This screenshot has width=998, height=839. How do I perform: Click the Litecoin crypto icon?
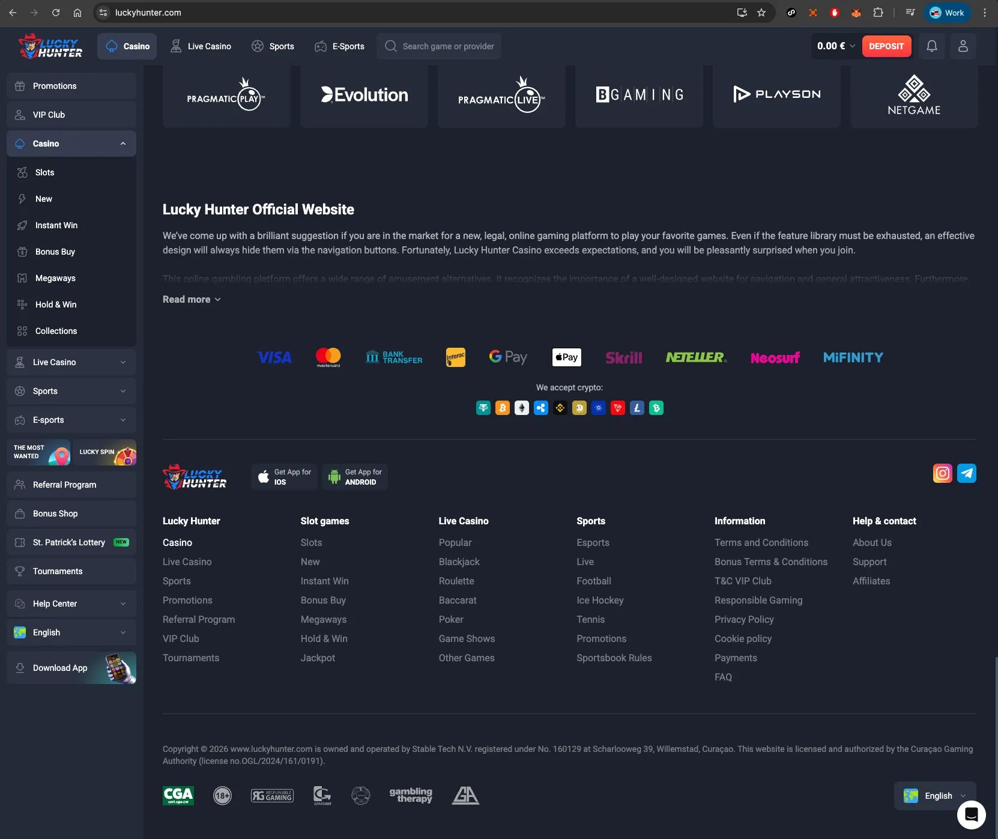(x=637, y=408)
